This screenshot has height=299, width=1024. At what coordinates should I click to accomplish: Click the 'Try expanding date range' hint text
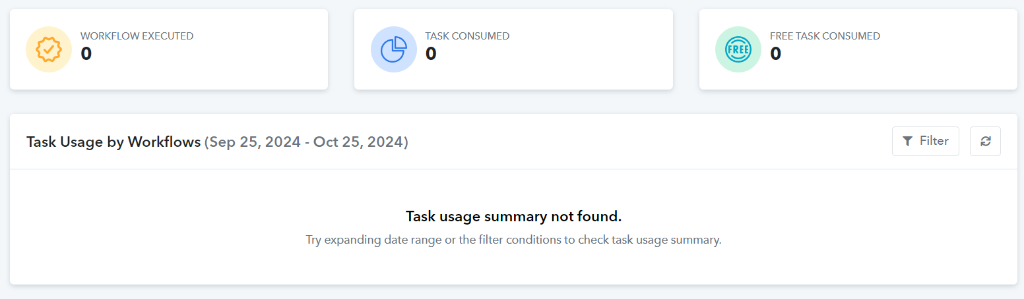[513, 240]
